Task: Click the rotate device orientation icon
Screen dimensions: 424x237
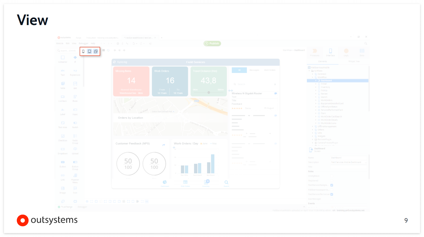Action: (96, 51)
